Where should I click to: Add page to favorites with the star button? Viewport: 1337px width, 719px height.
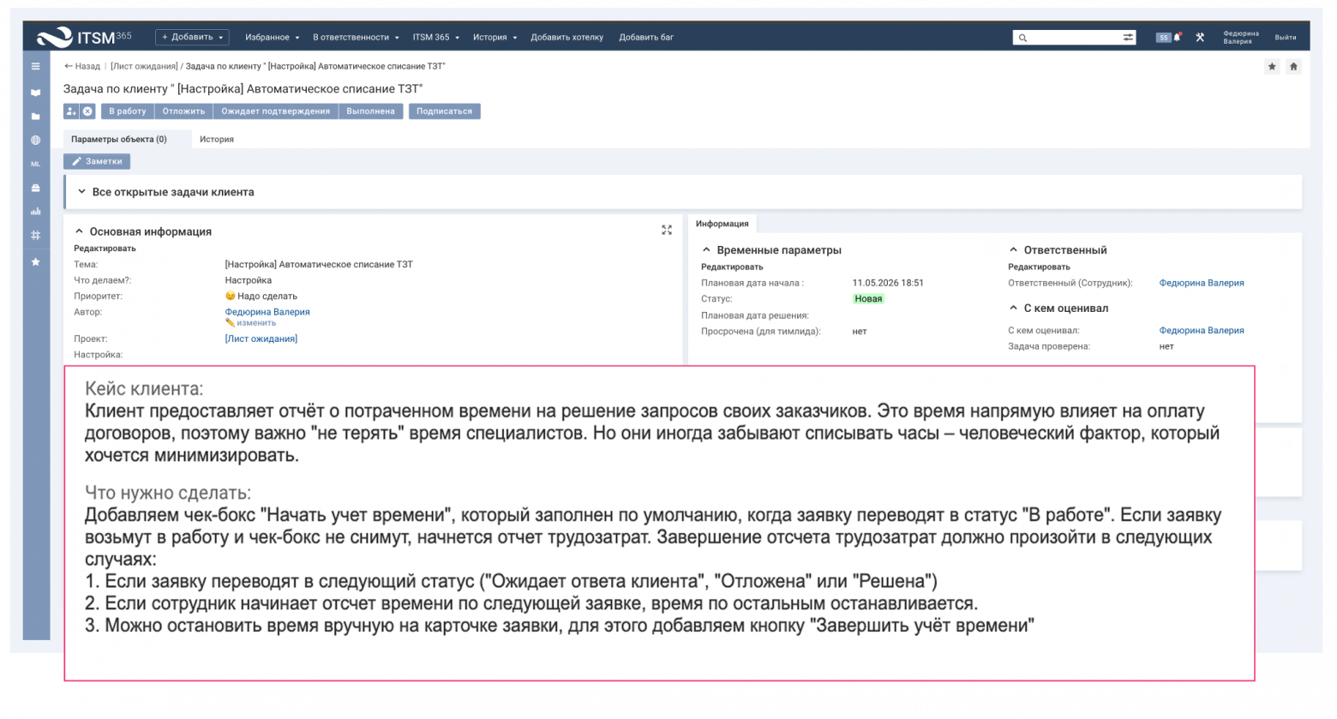pos(1272,66)
